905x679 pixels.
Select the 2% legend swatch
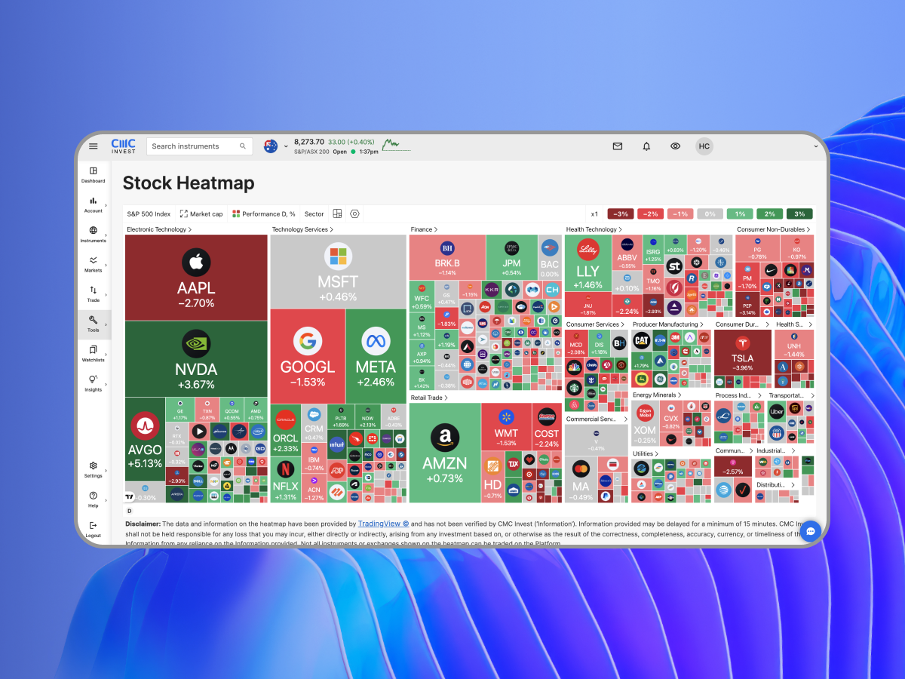point(769,214)
